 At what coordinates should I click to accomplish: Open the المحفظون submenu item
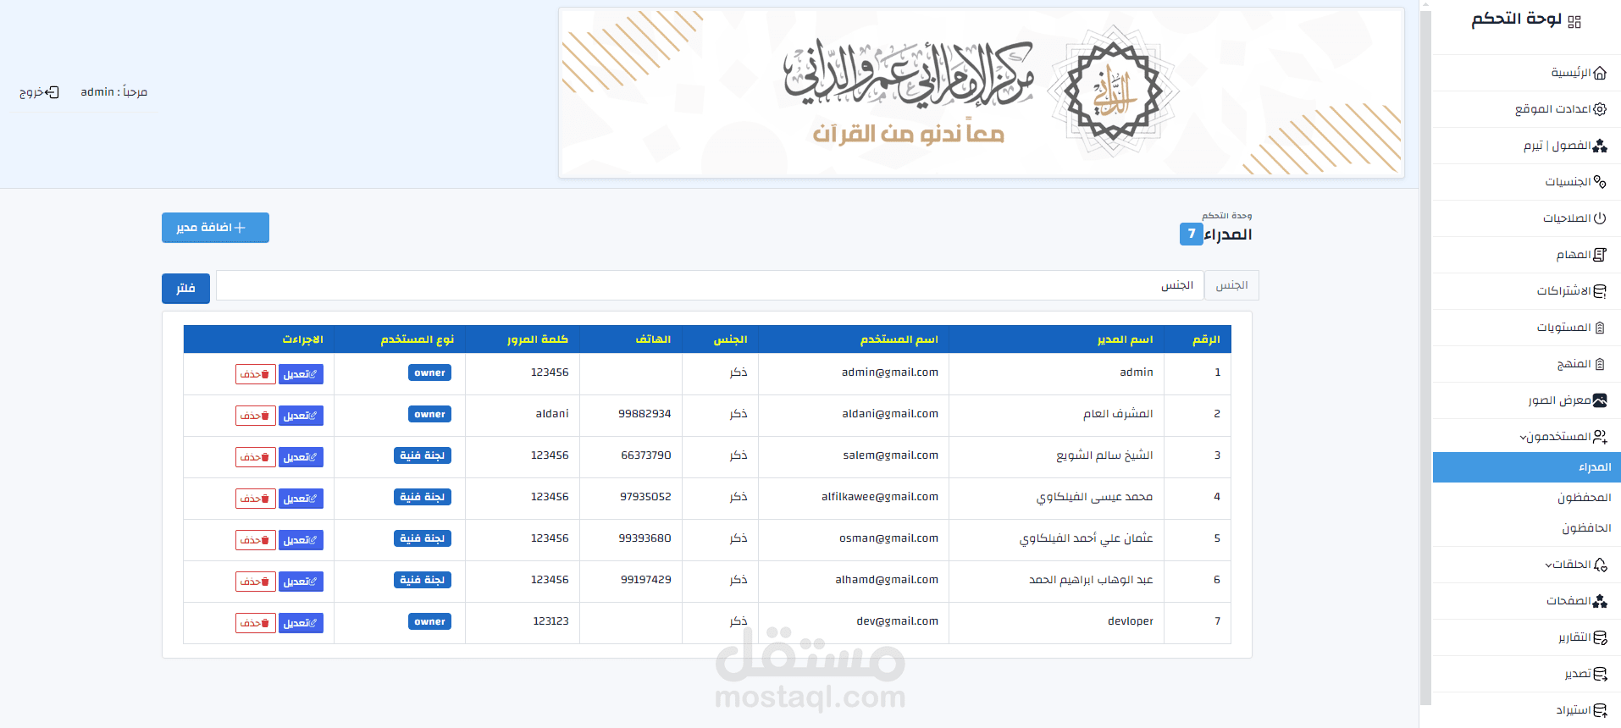pyautogui.click(x=1527, y=498)
